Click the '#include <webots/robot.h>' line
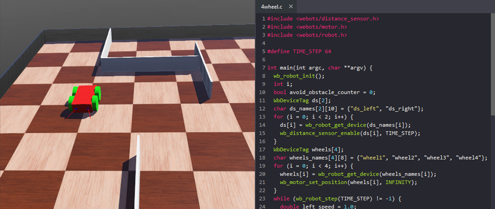This screenshot has width=495, height=209. (x=307, y=35)
